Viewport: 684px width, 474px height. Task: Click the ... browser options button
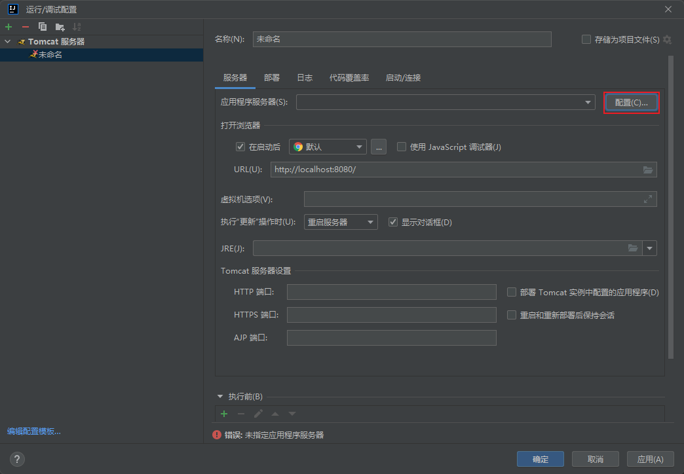pyautogui.click(x=379, y=147)
